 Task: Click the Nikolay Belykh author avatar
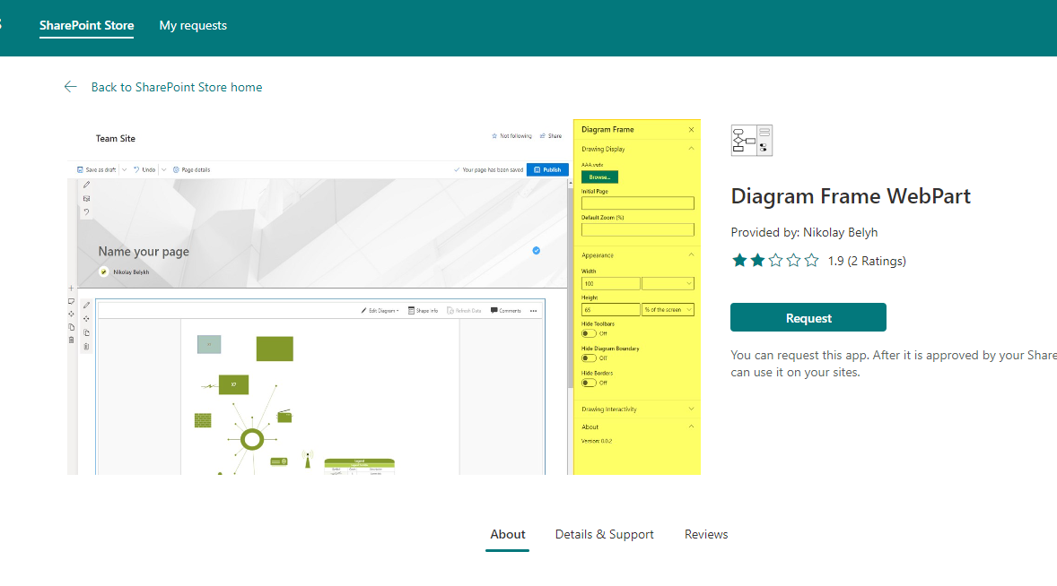pos(104,271)
